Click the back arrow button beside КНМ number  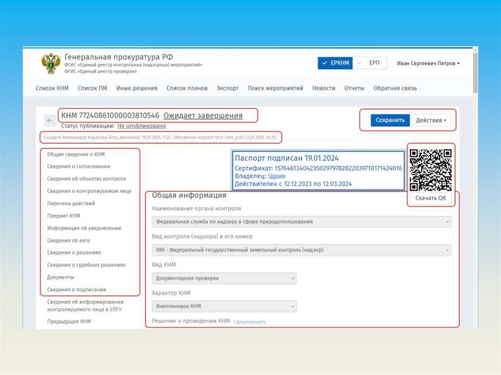[x=50, y=120]
